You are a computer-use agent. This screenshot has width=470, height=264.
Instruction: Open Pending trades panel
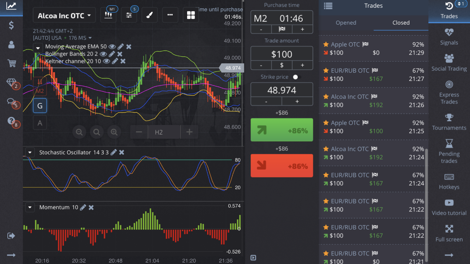[x=449, y=152]
